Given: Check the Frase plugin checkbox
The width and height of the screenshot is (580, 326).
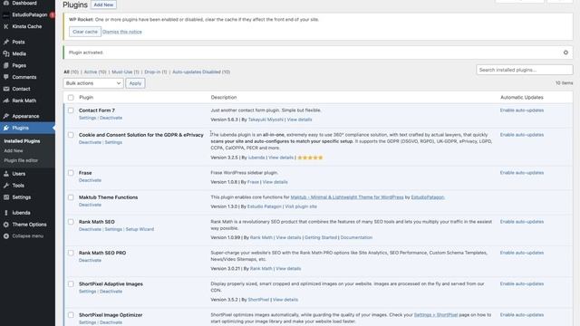Looking at the screenshot, I should [71, 173].
